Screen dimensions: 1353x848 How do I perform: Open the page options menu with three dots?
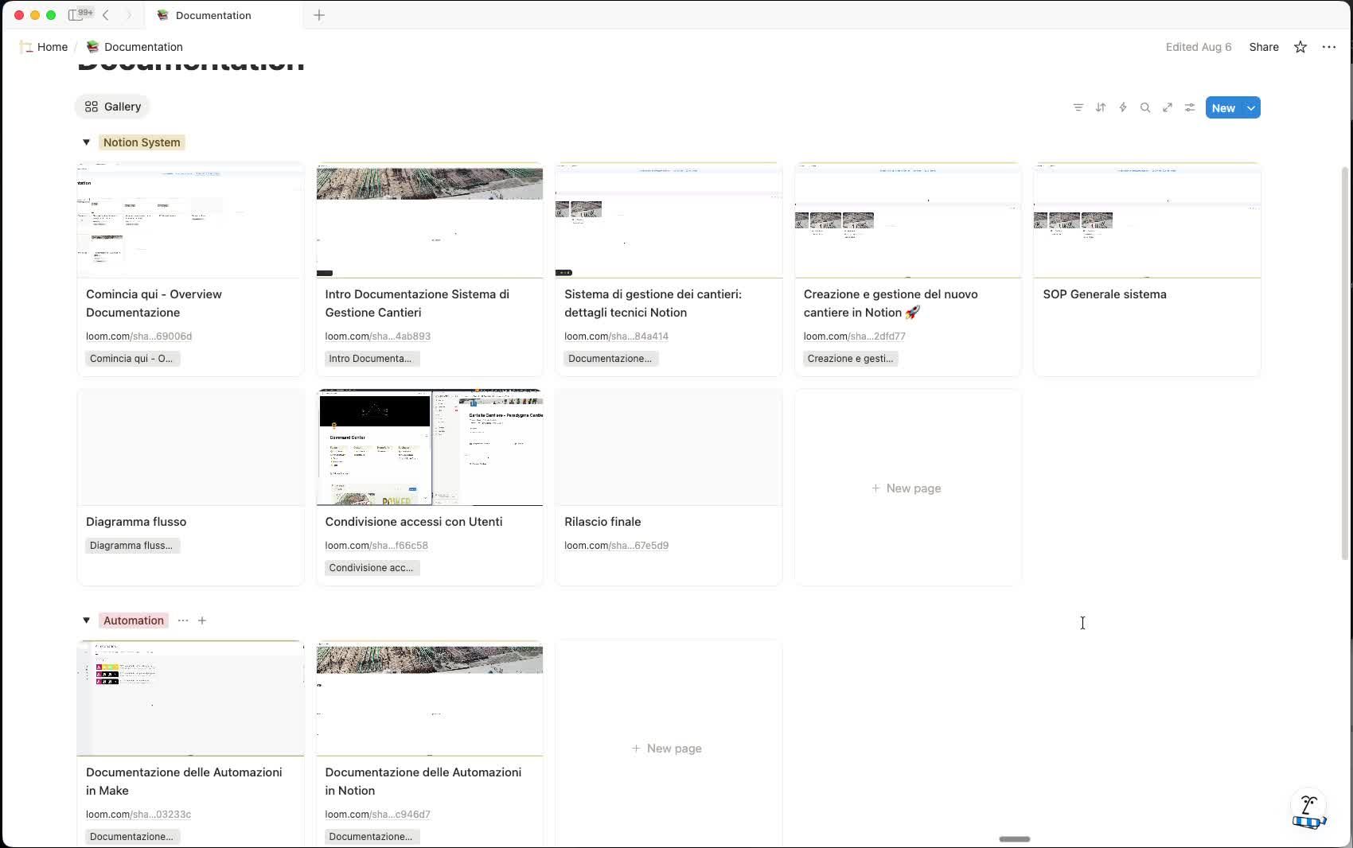pyautogui.click(x=1329, y=47)
